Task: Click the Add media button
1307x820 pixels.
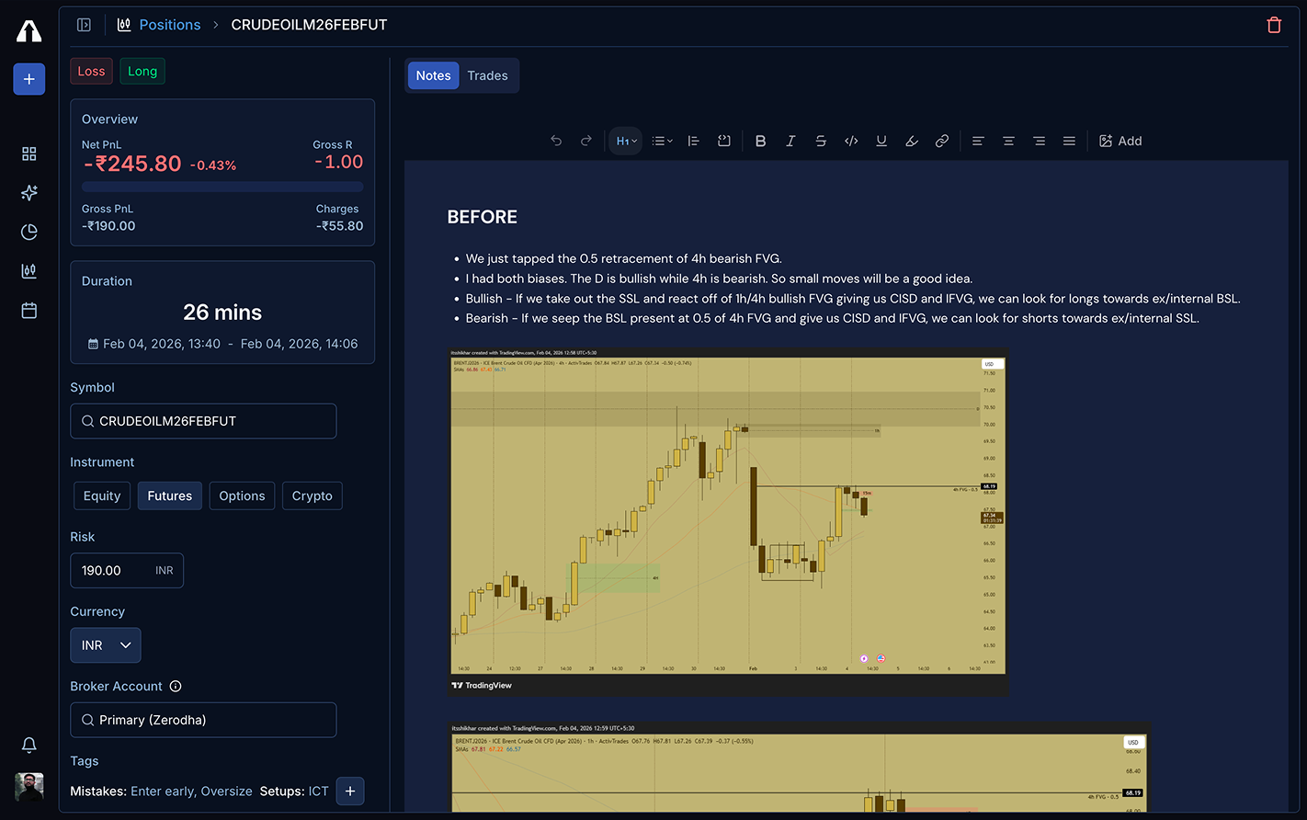Action: pos(1120,140)
